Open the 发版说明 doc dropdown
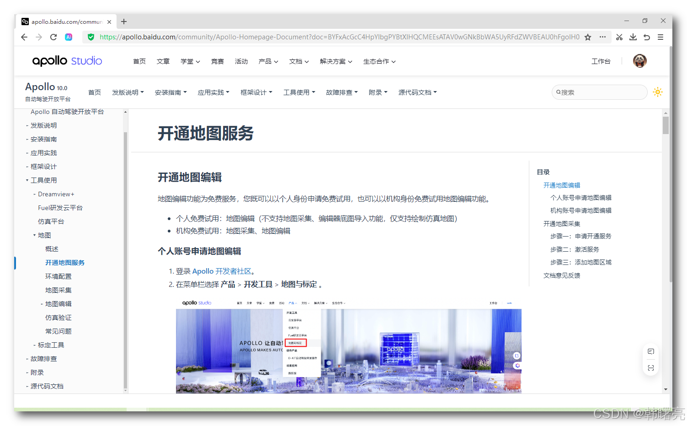 [x=128, y=92]
